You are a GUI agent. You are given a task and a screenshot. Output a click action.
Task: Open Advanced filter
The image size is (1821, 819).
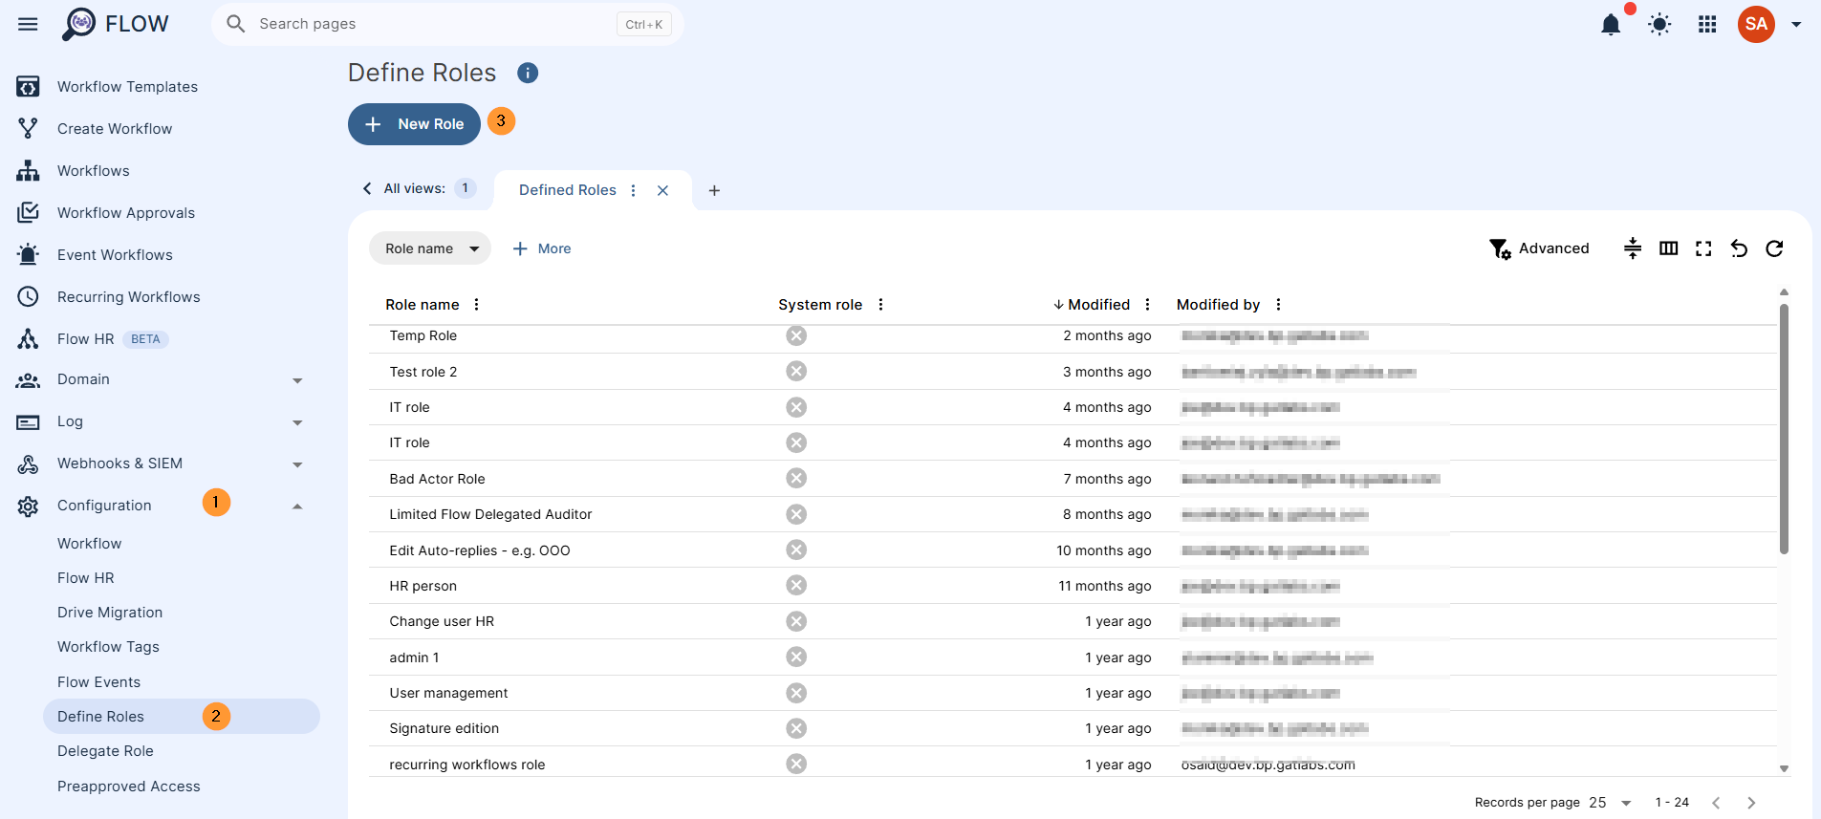click(x=1539, y=248)
